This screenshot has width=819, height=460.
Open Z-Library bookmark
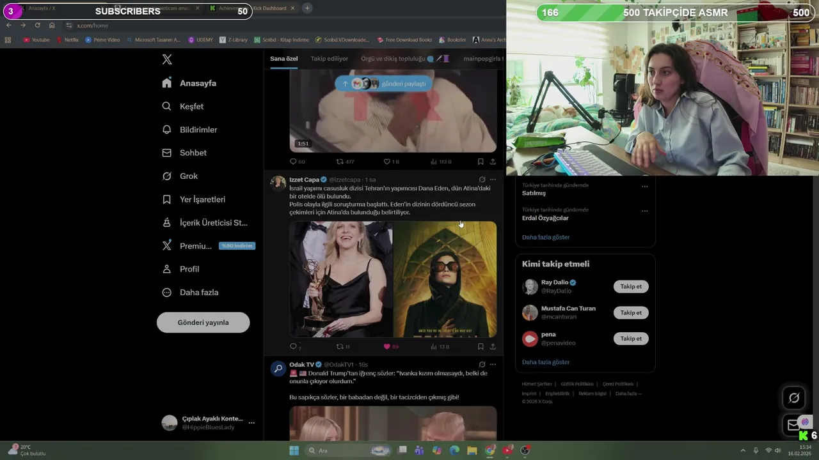pos(233,40)
